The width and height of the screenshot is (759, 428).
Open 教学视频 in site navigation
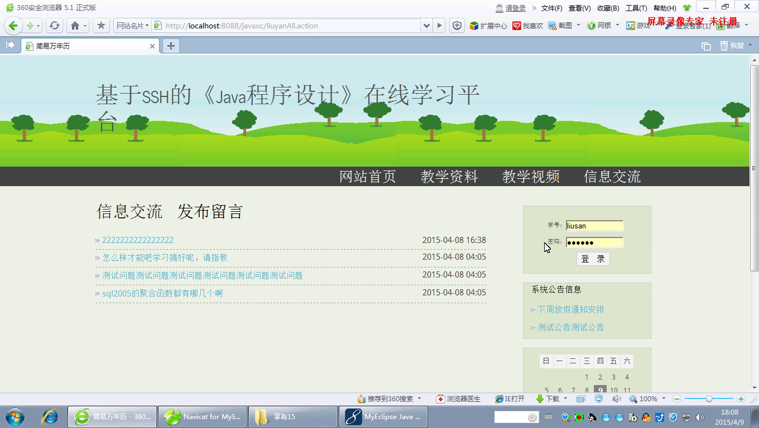531,177
